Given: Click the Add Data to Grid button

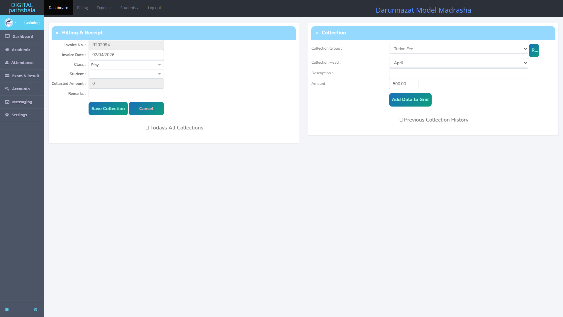Looking at the screenshot, I should pyautogui.click(x=410, y=100).
